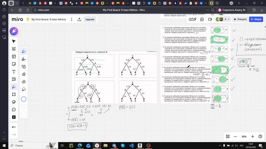Click Спросить Алису AI button

point(232,10)
